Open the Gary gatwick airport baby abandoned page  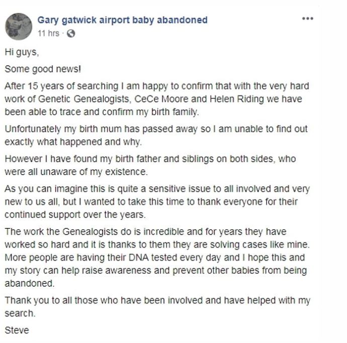pos(122,20)
